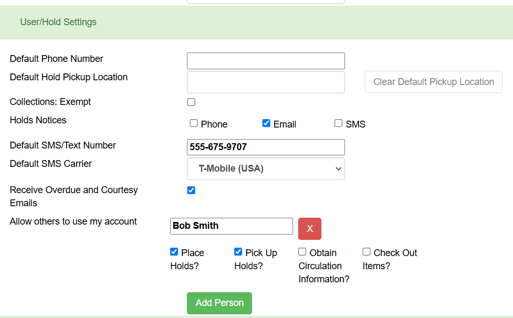Check the Phone holds notice box
513x318 pixels.
coord(194,123)
